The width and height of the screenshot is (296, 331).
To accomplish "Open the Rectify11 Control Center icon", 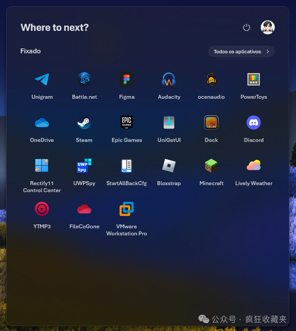I will (42, 166).
